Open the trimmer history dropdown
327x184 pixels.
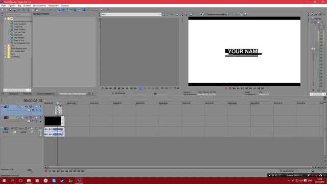[x=160, y=14]
